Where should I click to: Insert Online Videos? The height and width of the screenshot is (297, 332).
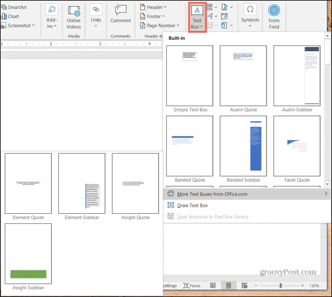(74, 17)
